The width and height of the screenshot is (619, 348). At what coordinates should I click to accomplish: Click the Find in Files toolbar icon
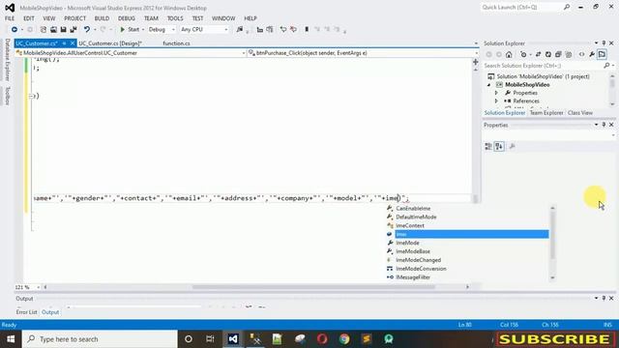click(x=240, y=30)
